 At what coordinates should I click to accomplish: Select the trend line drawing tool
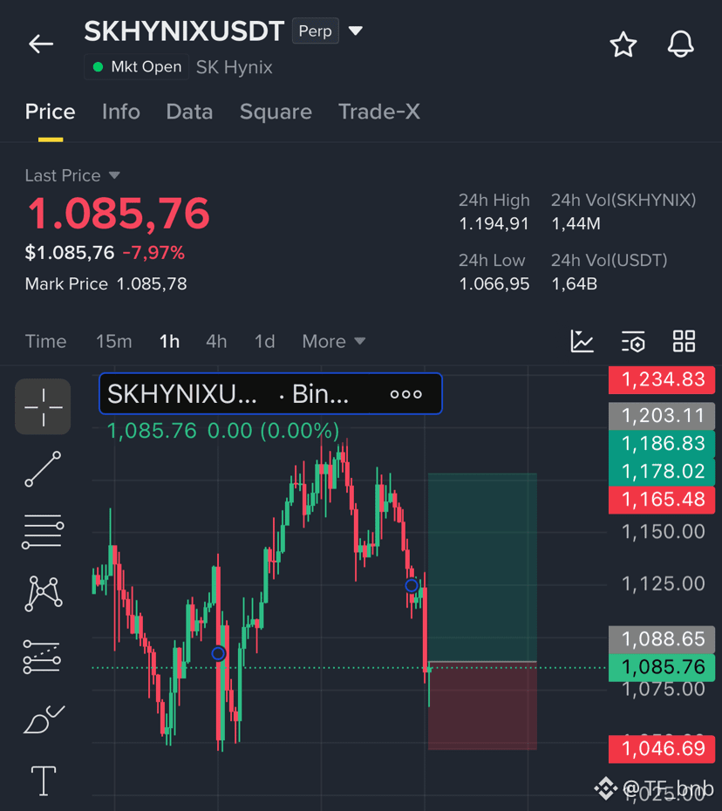click(43, 469)
